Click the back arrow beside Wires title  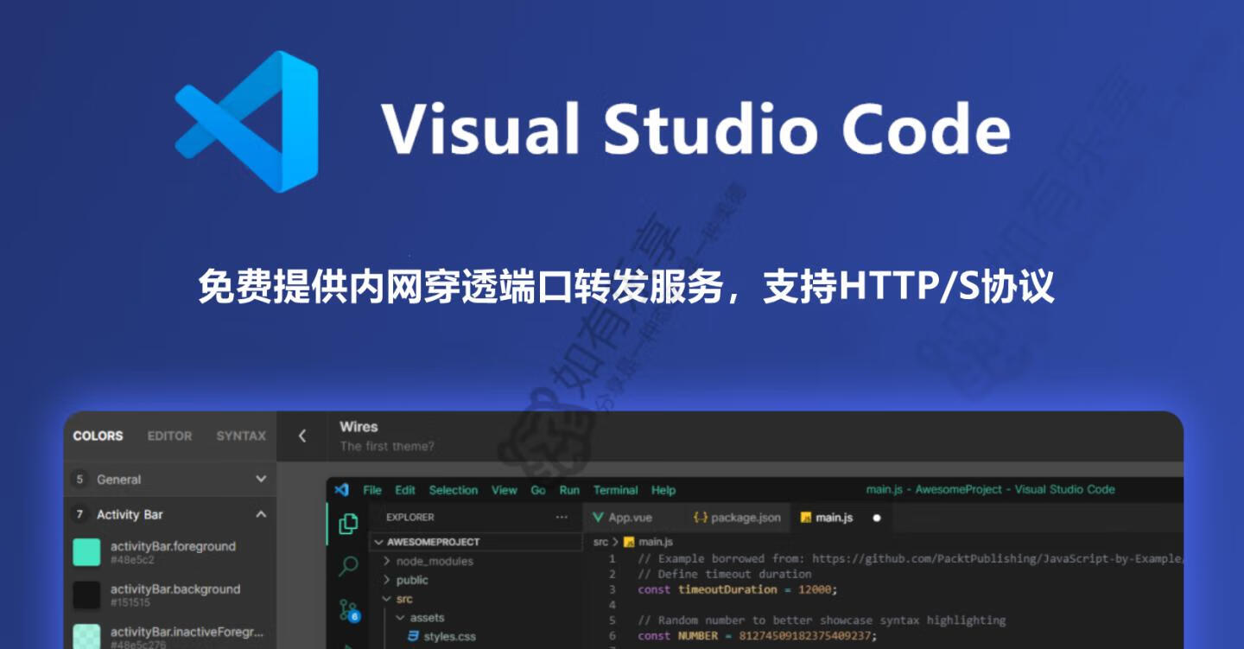click(x=301, y=436)
